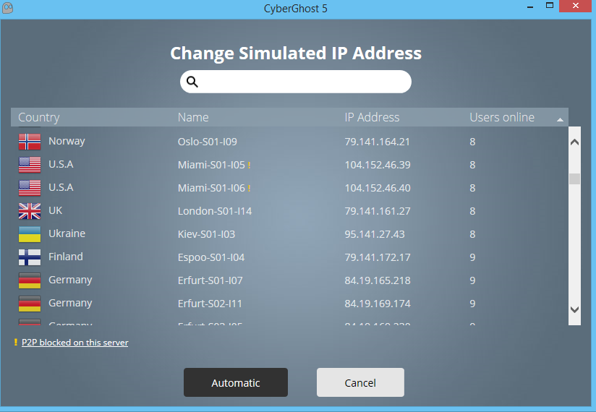This screenshot has height=412, width=596.
Task: Click the UK flag icon
Action: [30, 211]
